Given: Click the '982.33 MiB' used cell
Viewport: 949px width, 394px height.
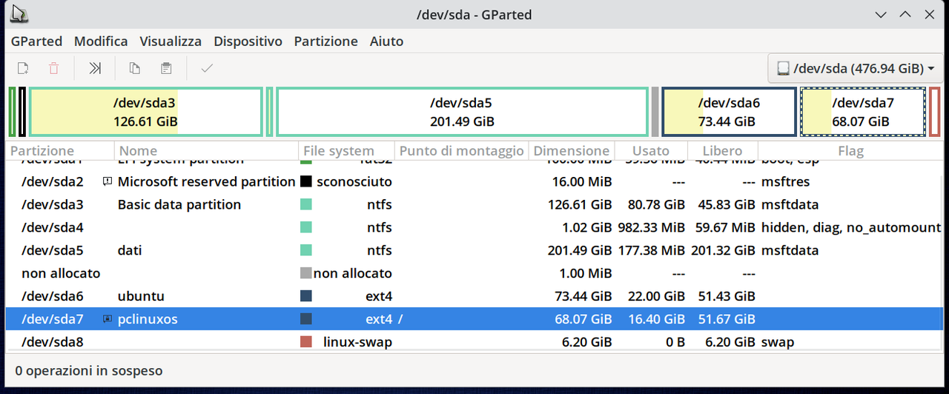Looking at the screenshot, I should [652, 227].
